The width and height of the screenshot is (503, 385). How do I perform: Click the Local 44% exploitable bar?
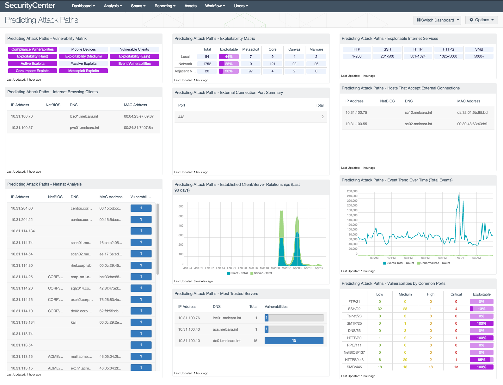[229, 57]
